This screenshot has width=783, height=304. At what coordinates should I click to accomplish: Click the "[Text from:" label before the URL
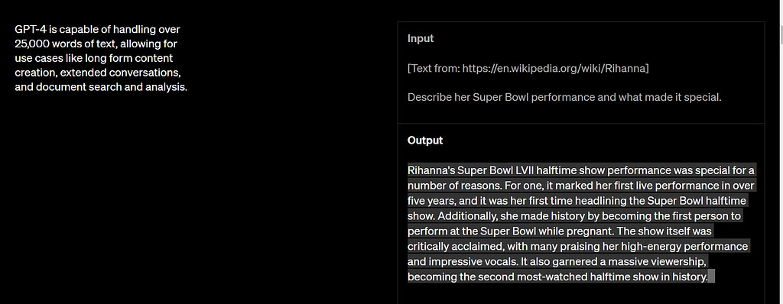434,69
